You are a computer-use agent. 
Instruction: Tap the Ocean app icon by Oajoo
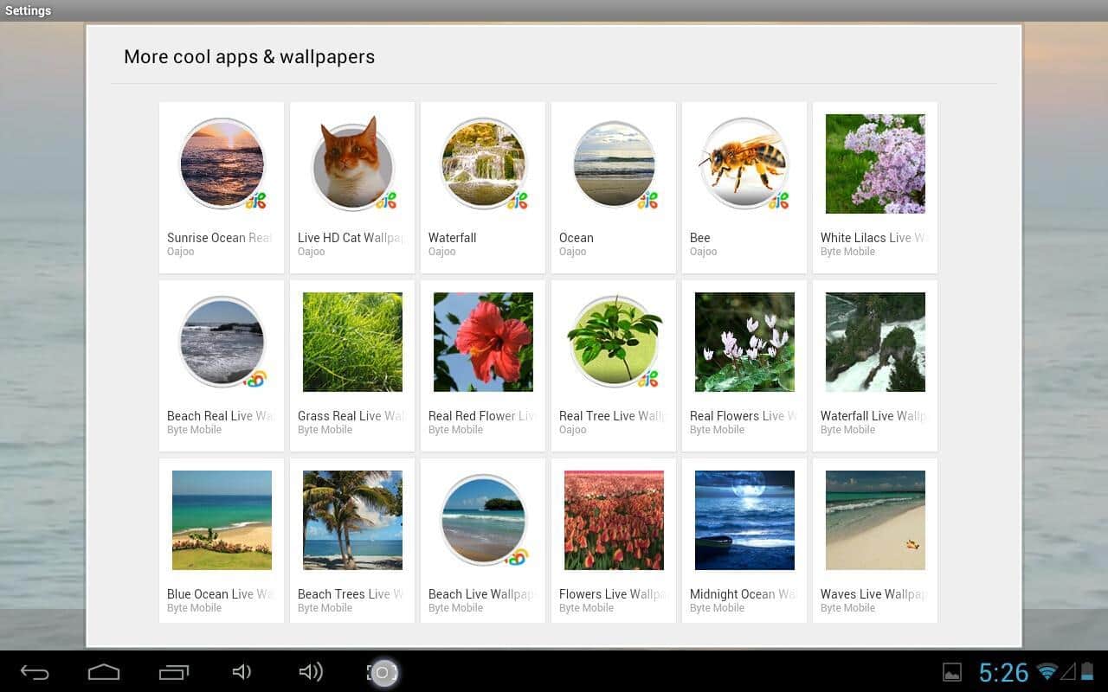point(614,164)
